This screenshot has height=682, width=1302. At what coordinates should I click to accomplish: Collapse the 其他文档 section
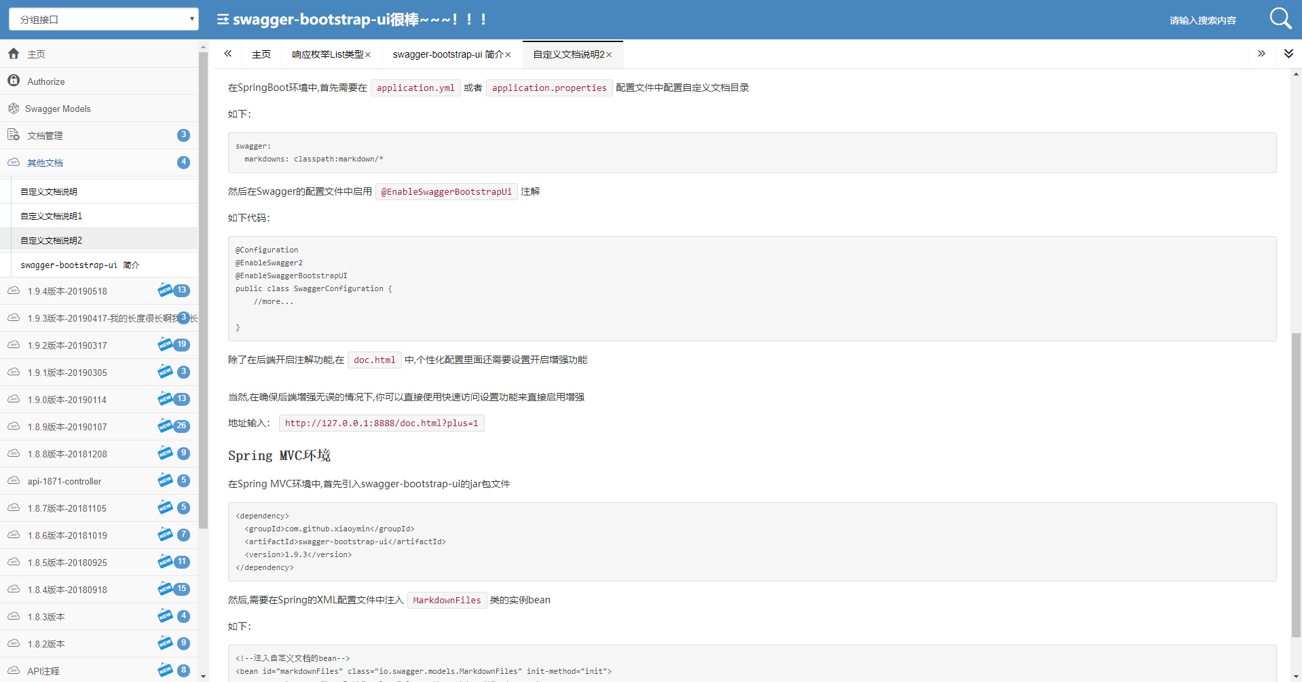(x=99, y=163)
